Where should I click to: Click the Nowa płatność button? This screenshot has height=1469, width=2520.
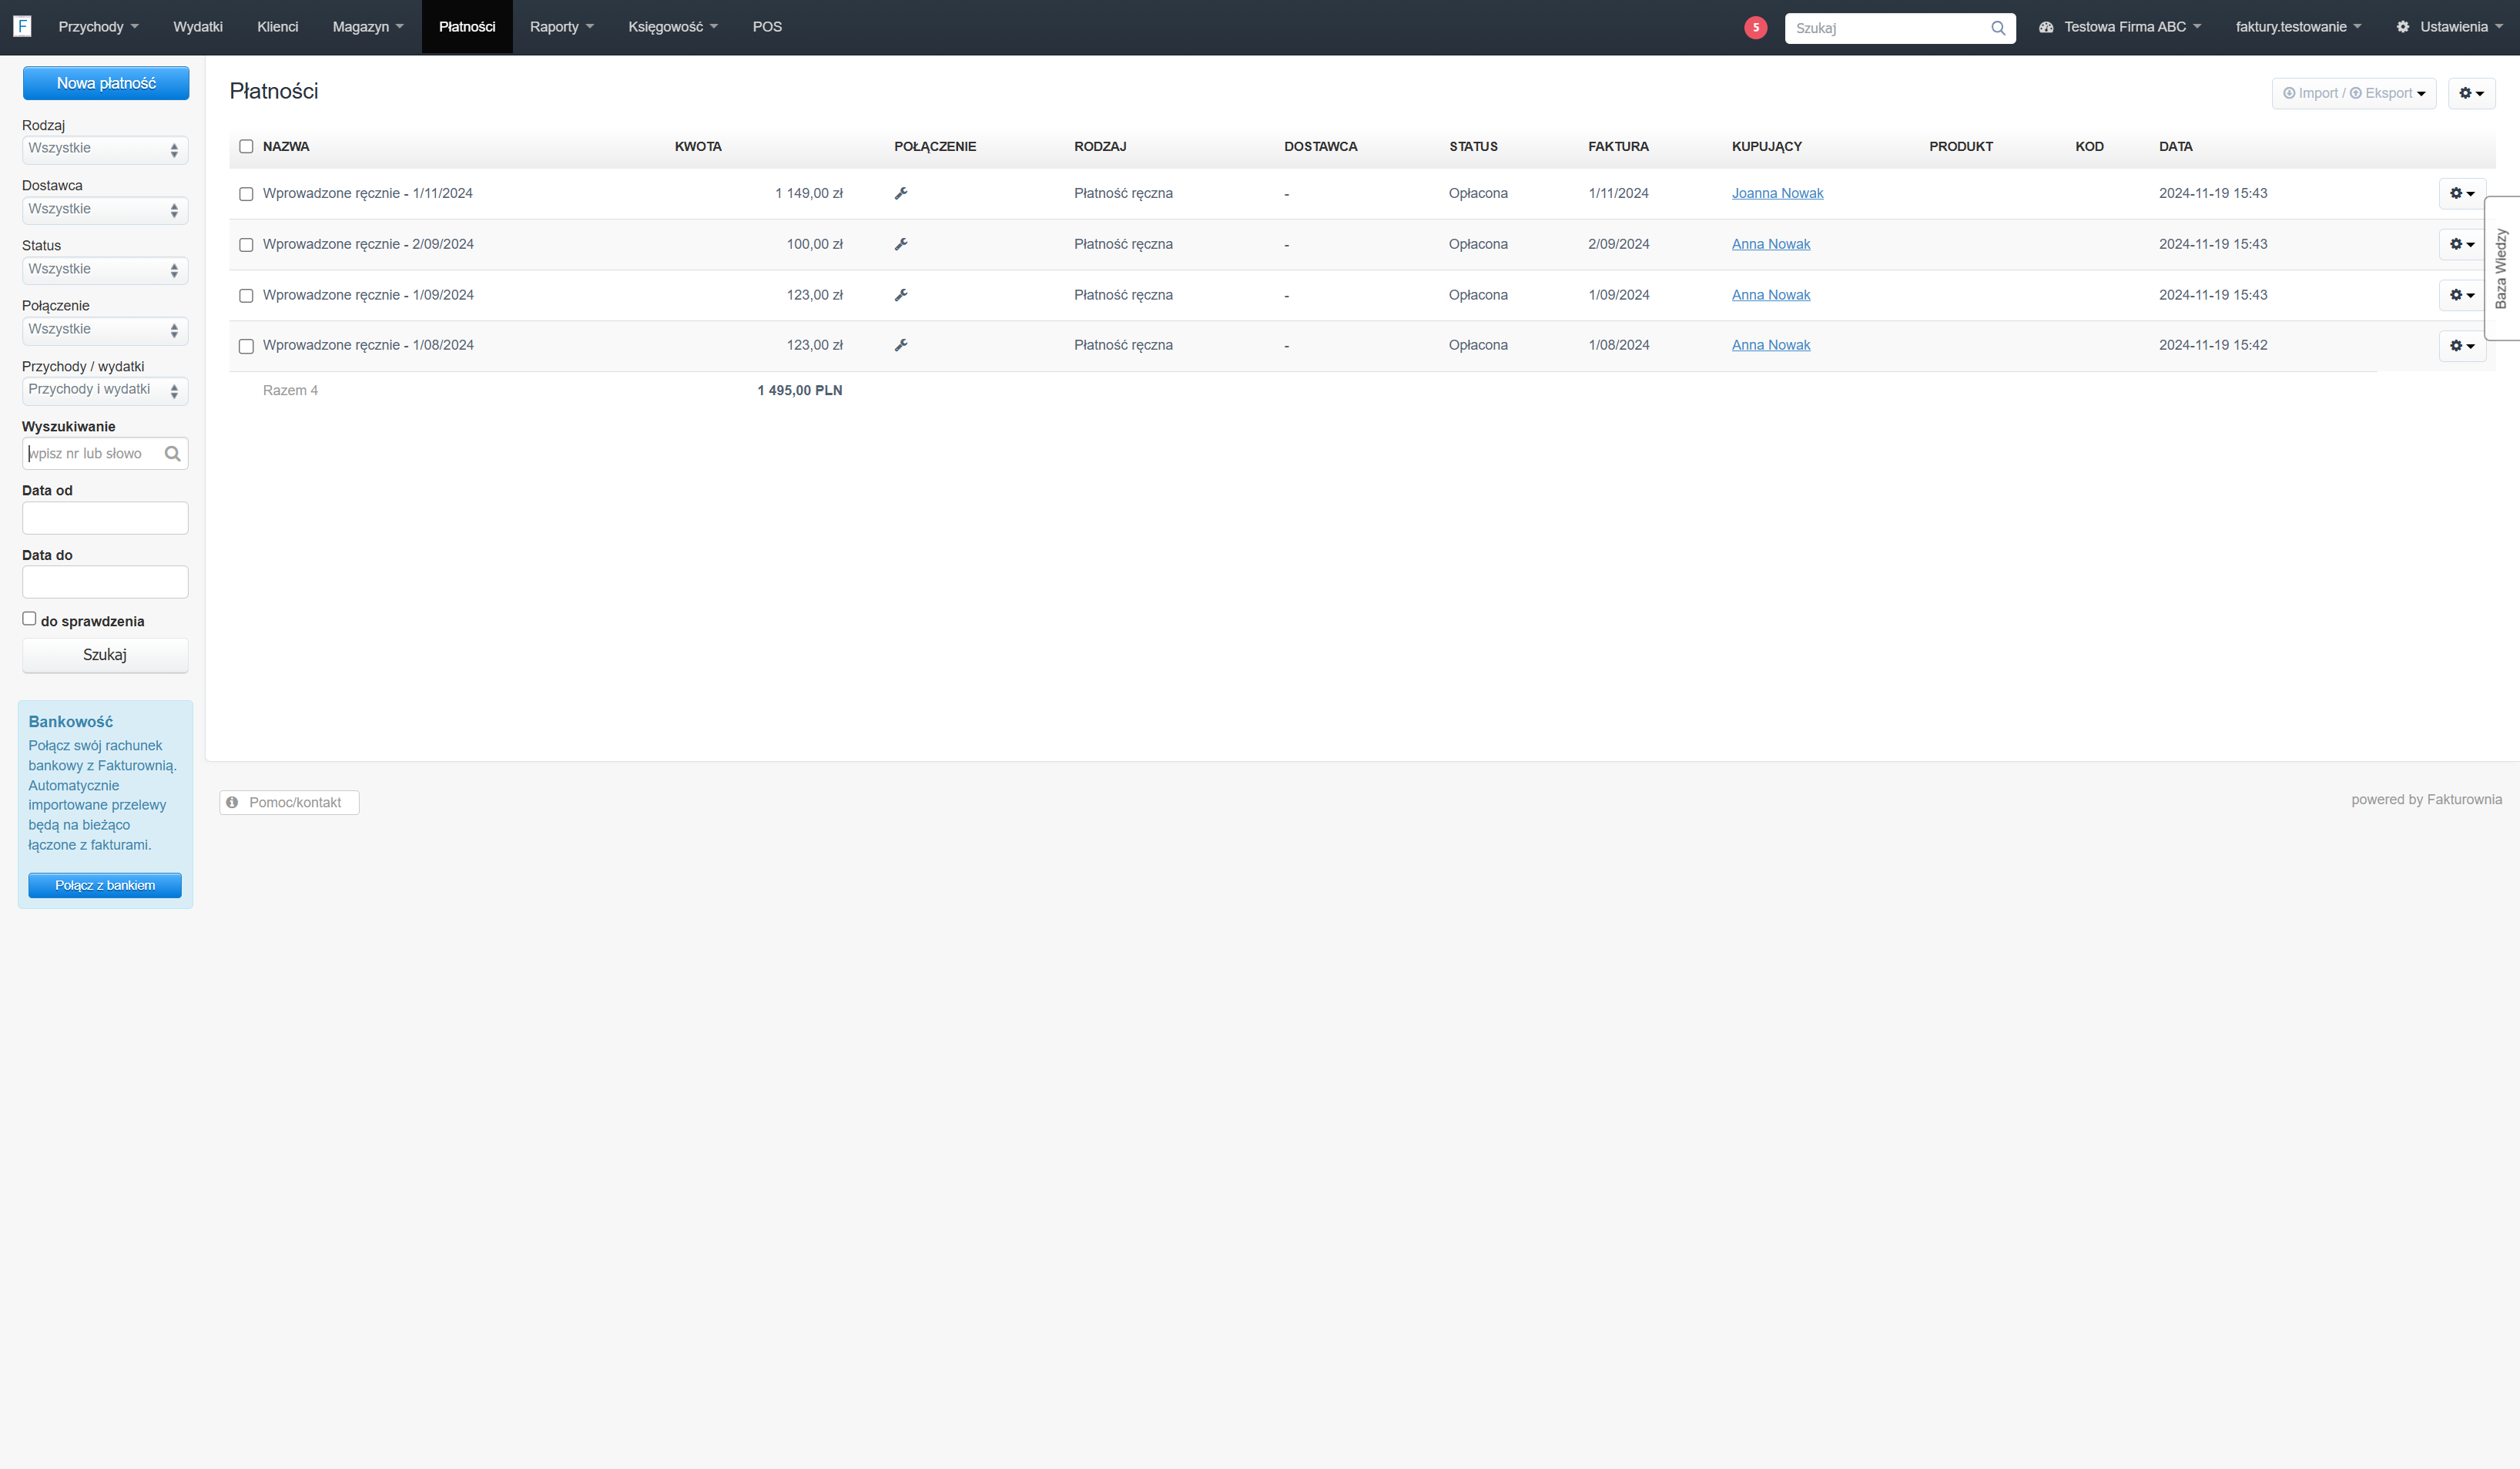point(106,83)
